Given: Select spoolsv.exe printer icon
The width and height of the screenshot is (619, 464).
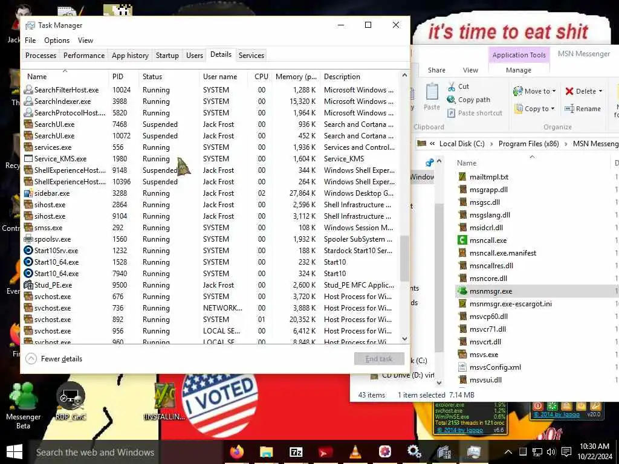Looking at the screenshot, I should 28,239.
